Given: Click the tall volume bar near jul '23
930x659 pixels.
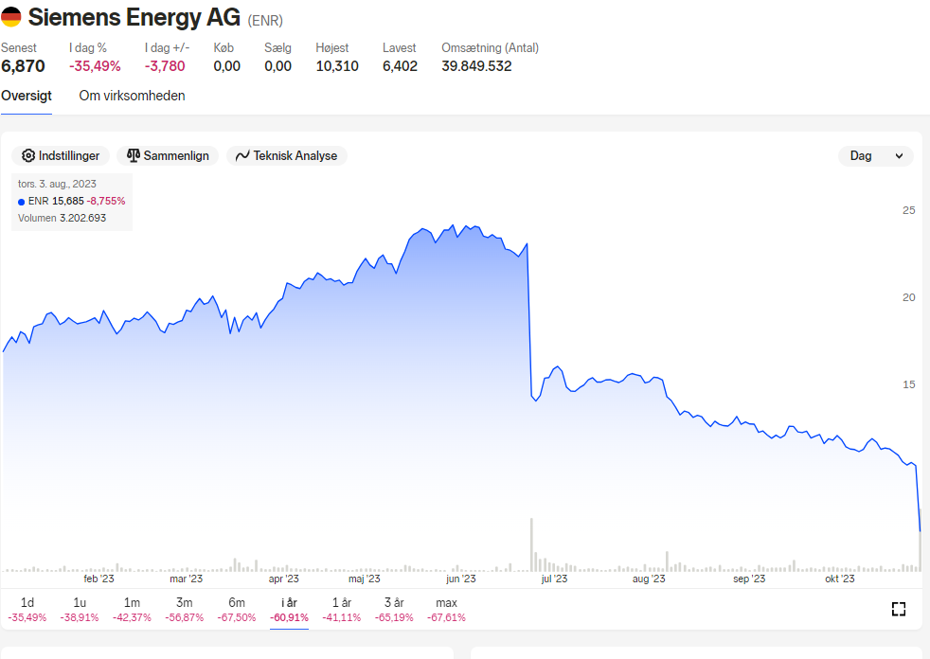Looking at the screenshot, I should pyautogui.click(x=531, y=544).
